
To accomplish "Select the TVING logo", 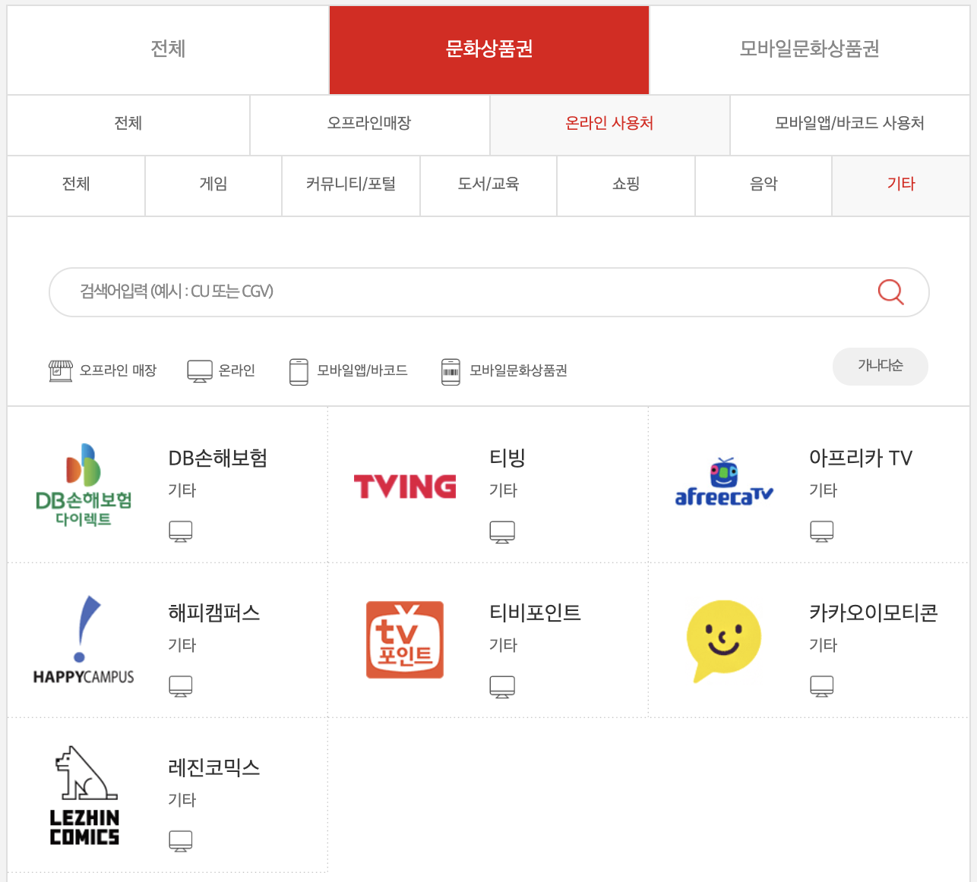I will tap(404, 486).
